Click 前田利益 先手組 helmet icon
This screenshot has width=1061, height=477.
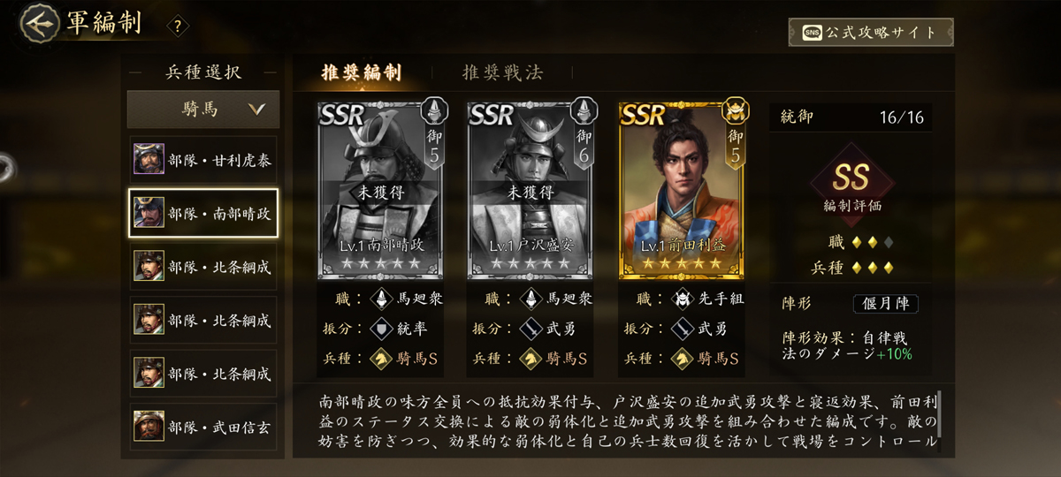(x=681, y=299)
